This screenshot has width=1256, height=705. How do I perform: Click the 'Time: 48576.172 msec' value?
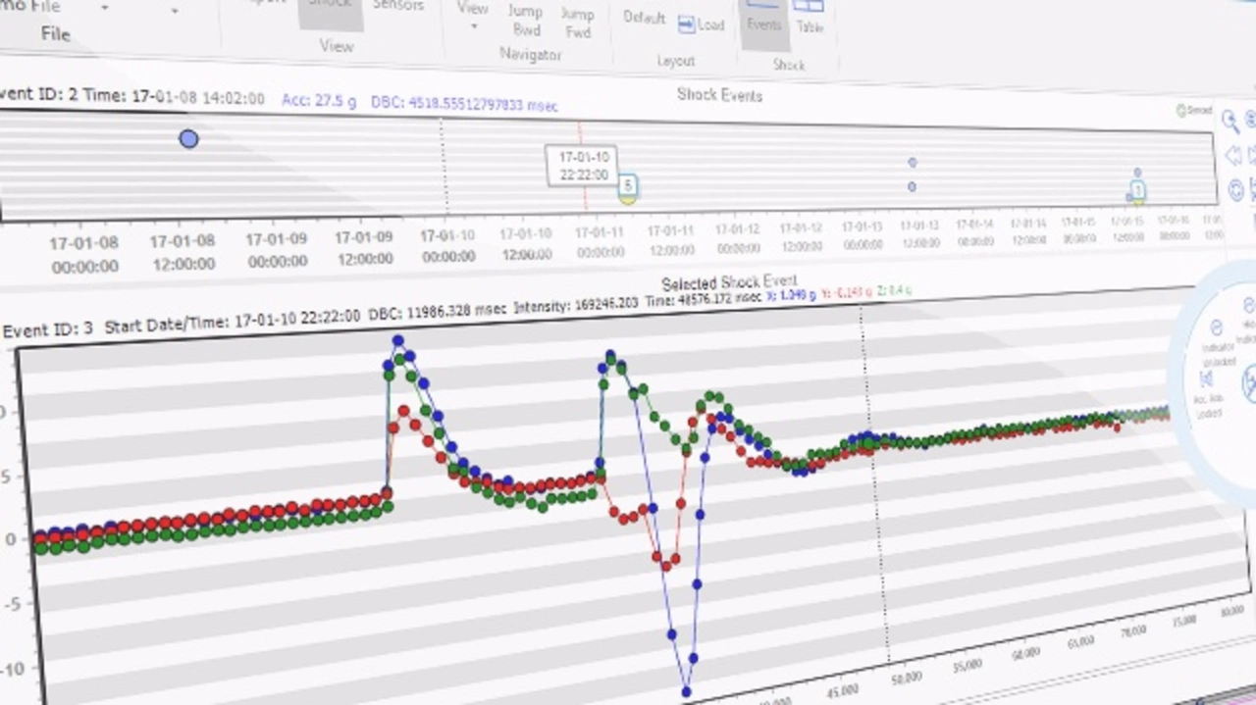point(704,298)
